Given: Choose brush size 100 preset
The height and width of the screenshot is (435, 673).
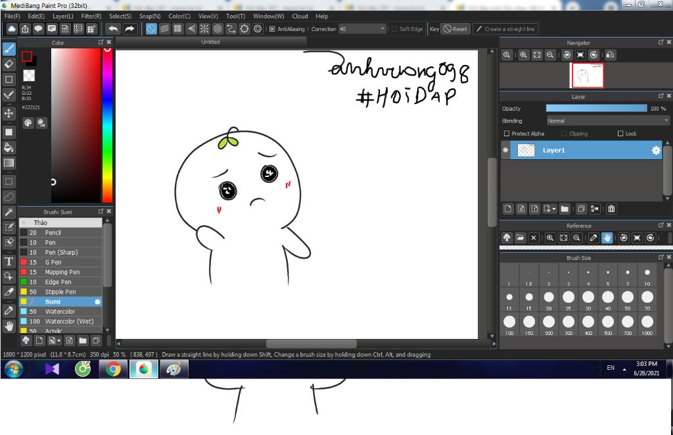Looking at the screenshot, I should point(509,322).
